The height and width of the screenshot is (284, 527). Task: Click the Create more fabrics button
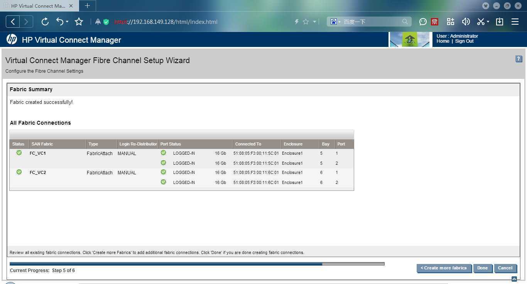pyautogui.click(x=444, y=268)
